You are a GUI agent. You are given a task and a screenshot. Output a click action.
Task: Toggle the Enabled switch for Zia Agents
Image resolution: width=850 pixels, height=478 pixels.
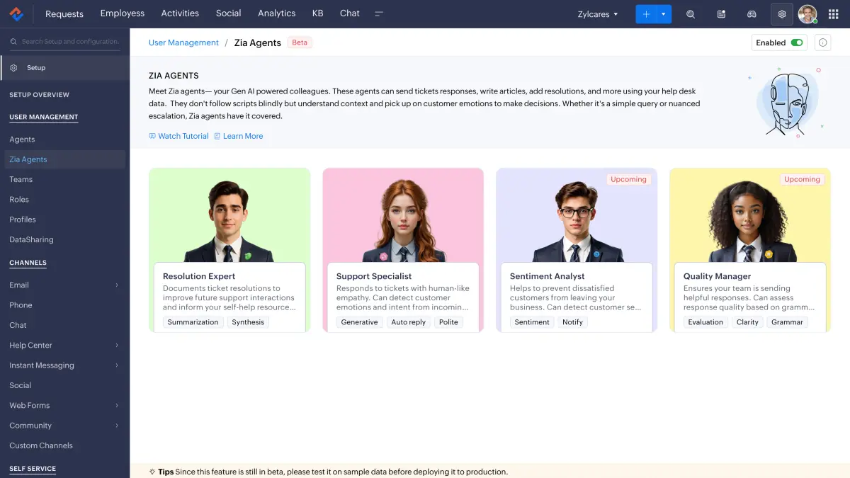tap(797, 42)
